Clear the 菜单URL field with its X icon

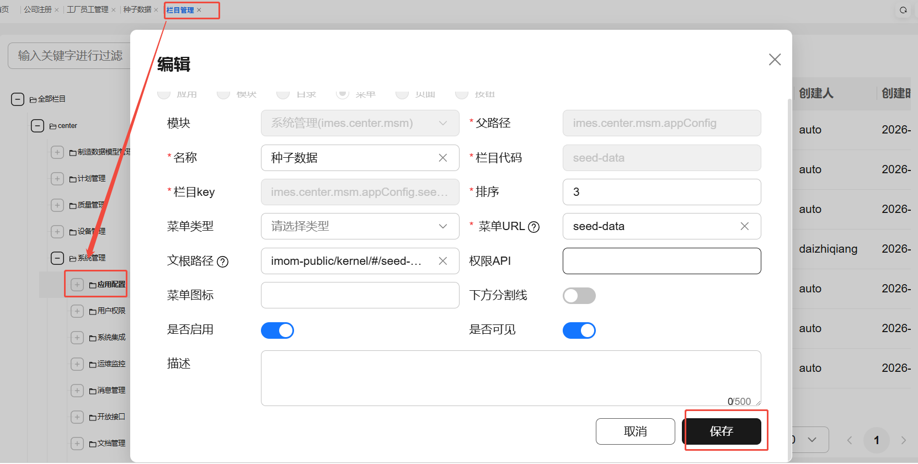(744, 226)
